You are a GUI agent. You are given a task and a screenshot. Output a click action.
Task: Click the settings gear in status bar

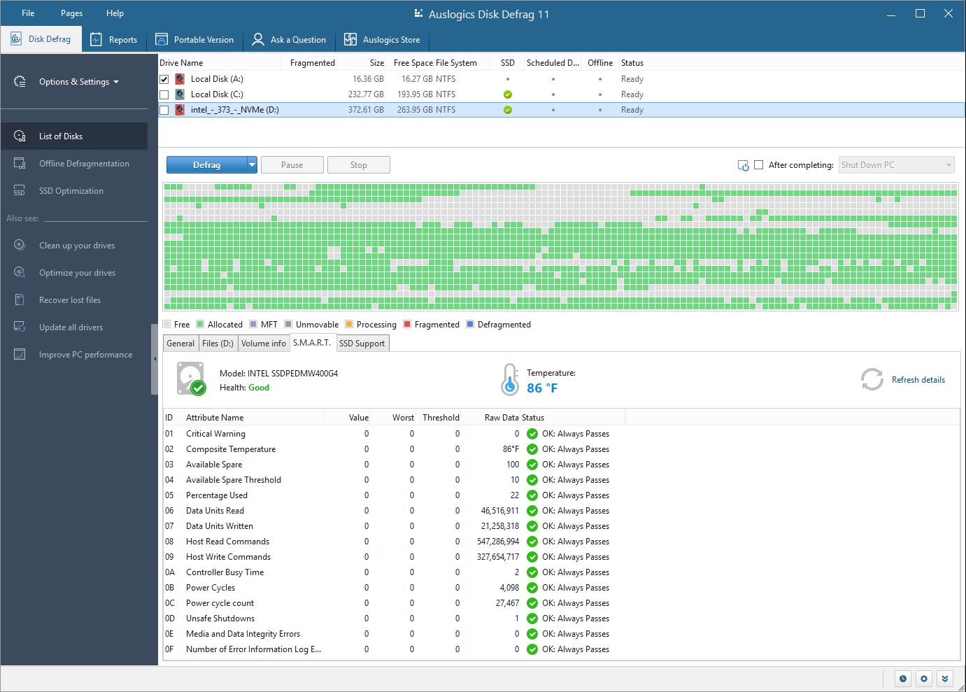tap(924, 679)
